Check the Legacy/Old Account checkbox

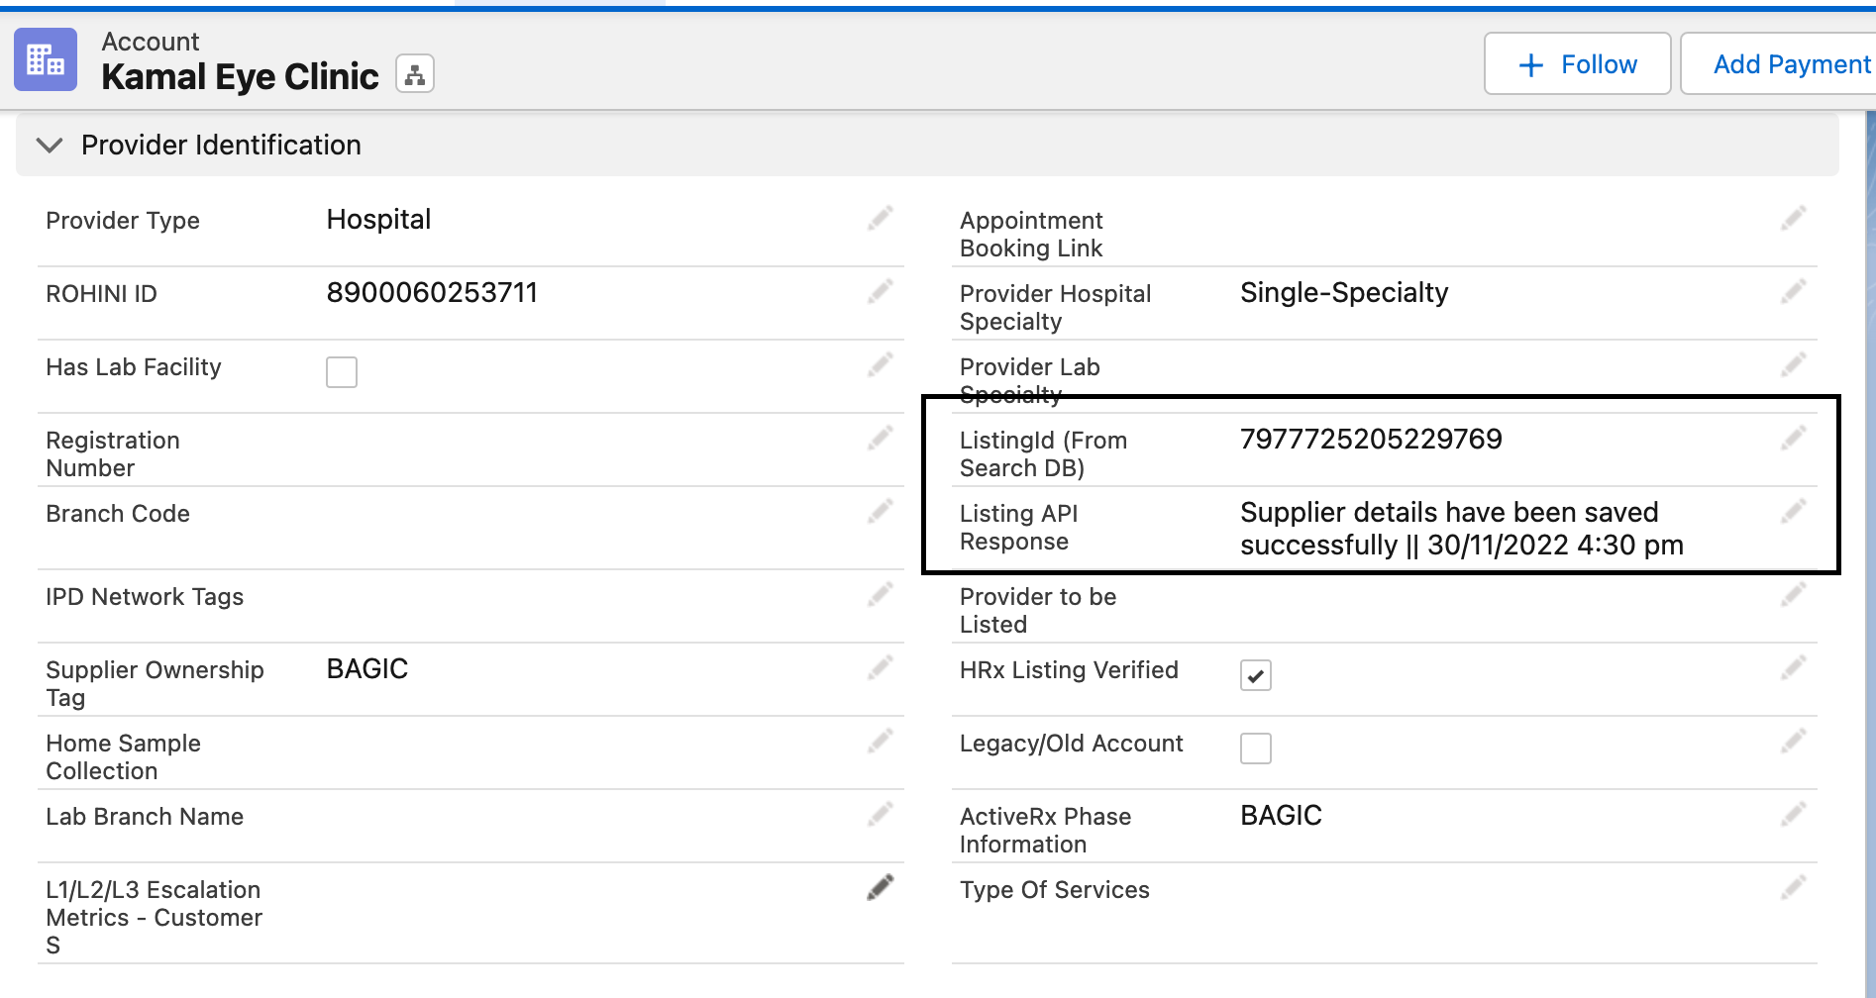1255,748
